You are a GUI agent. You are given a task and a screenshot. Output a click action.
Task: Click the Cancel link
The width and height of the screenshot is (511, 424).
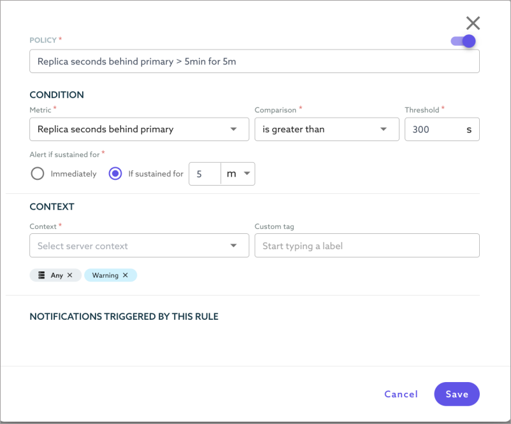[x=401, y=394]
